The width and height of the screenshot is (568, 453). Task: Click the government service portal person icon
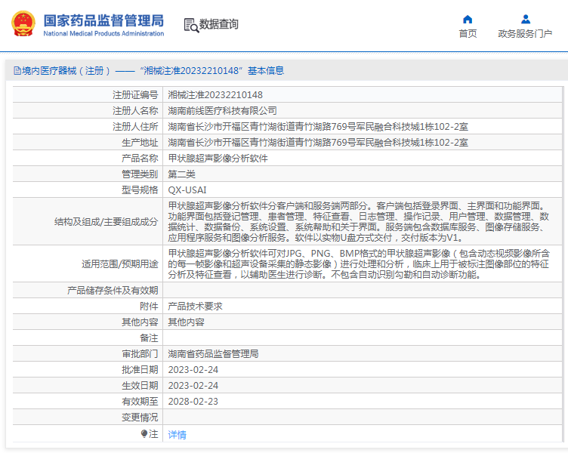coord(525,19)
